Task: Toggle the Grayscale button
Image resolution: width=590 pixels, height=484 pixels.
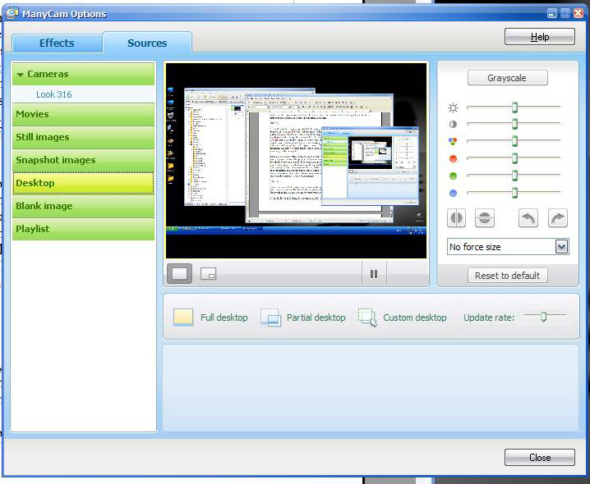Action: [507, 78]
